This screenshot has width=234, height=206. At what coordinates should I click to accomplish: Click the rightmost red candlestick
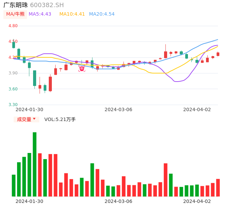(x=218, y=54)
